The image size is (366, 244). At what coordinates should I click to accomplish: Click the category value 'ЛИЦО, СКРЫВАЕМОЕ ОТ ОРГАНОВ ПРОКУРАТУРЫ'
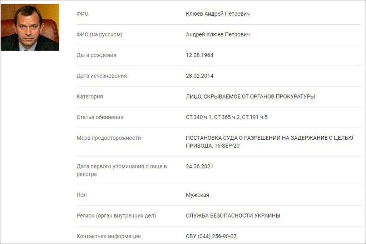coord(250,97)
